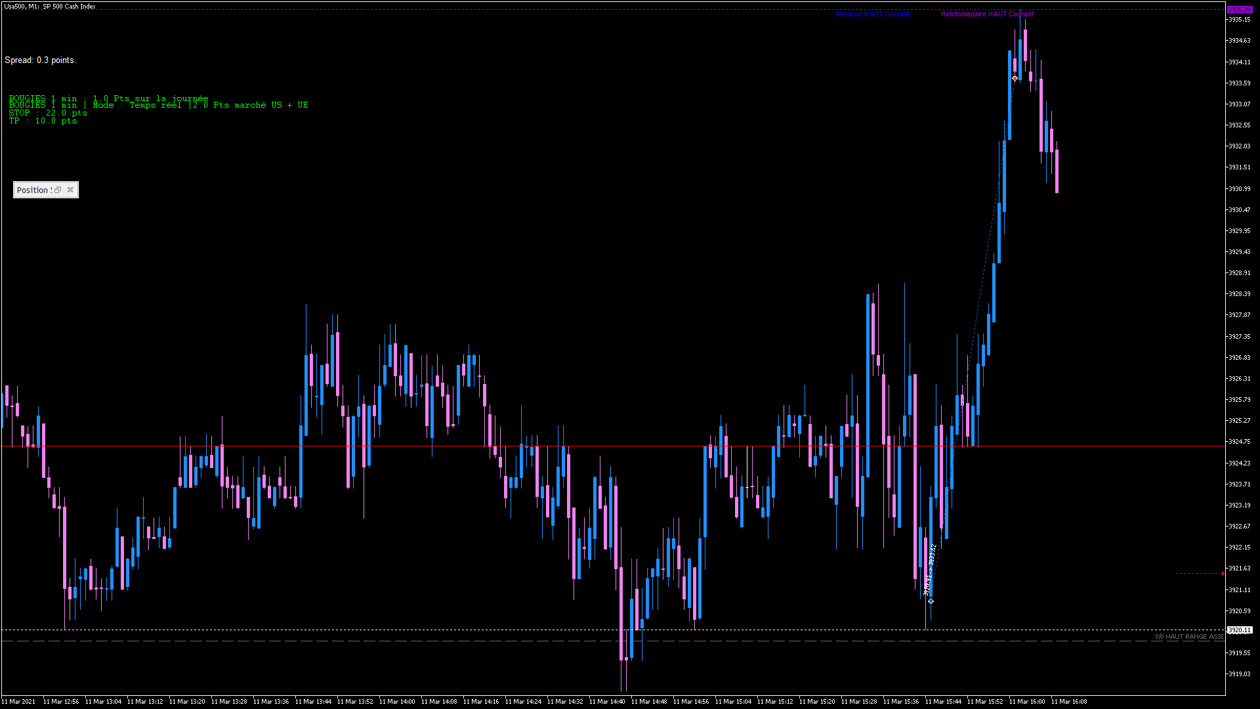Screen dimensions: 1260x709
Task: Click the 3924.75 level on price scale
Action: click(x=1240, y=442)
